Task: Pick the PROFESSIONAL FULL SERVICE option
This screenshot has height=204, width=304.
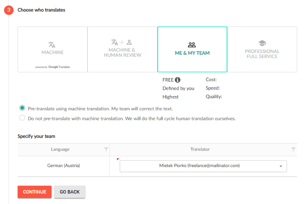Action: click(x=262, y=49)
